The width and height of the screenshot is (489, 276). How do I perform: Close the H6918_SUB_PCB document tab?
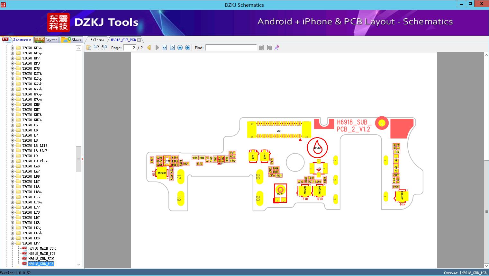coord(139,40)
